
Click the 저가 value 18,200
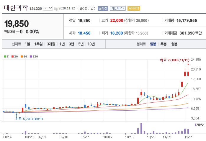point(117,33)
